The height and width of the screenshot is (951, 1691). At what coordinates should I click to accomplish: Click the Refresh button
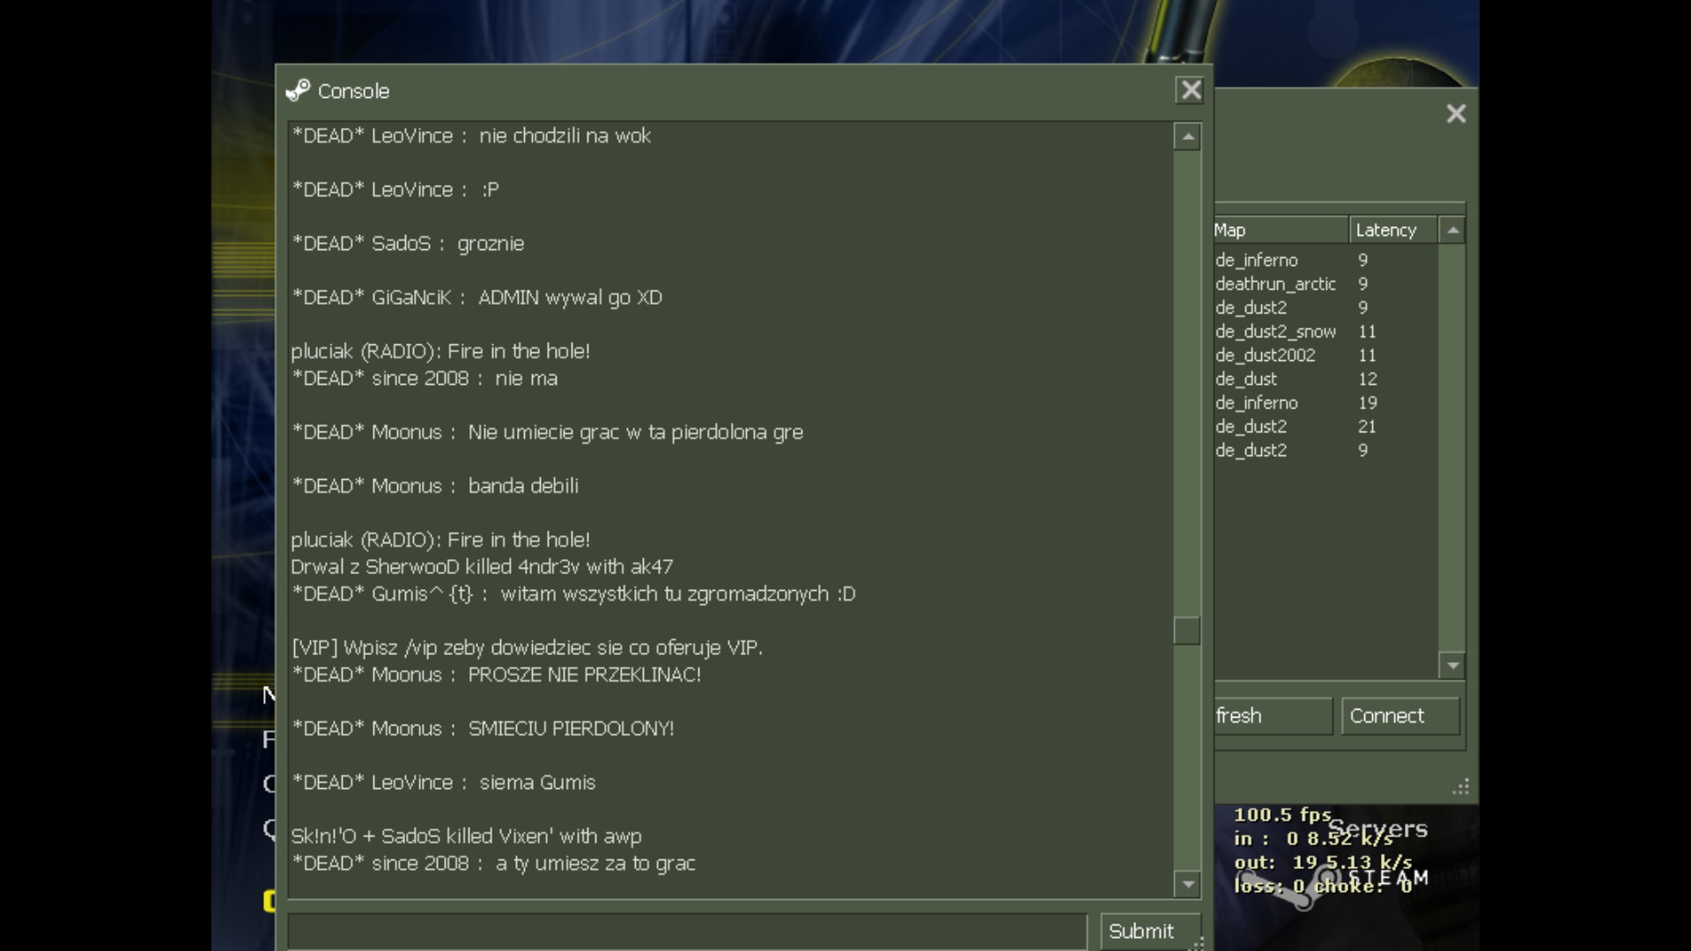(1272, 716)
